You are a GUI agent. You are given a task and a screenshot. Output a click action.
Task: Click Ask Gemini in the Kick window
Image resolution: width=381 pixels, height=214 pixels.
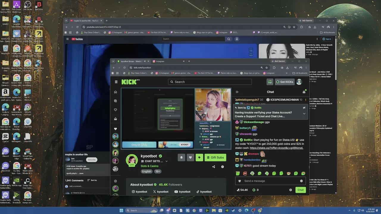click(278, 61)
